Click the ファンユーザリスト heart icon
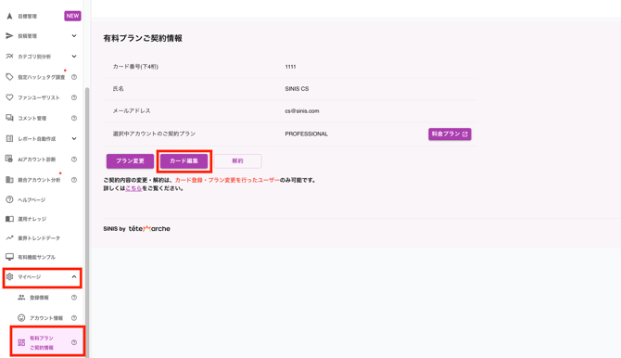621x358 pixels. (9, 97)
